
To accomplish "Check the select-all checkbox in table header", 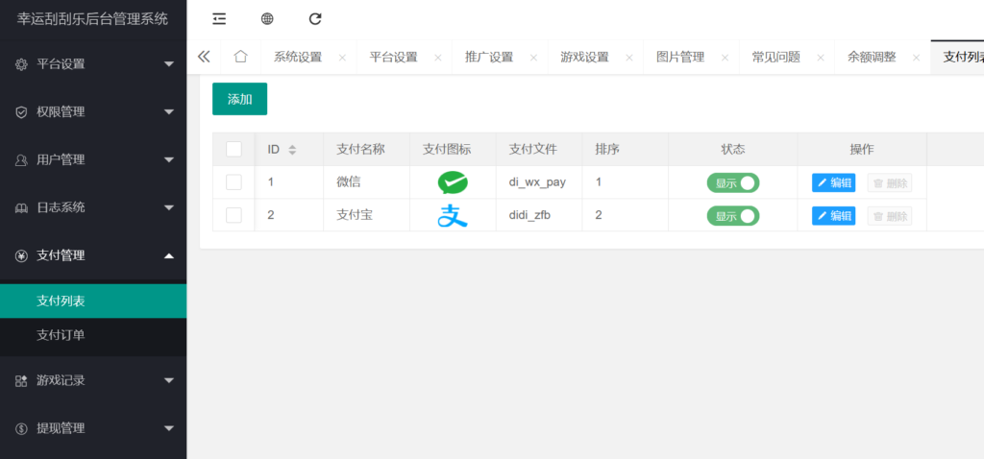I will pos(234,149).
